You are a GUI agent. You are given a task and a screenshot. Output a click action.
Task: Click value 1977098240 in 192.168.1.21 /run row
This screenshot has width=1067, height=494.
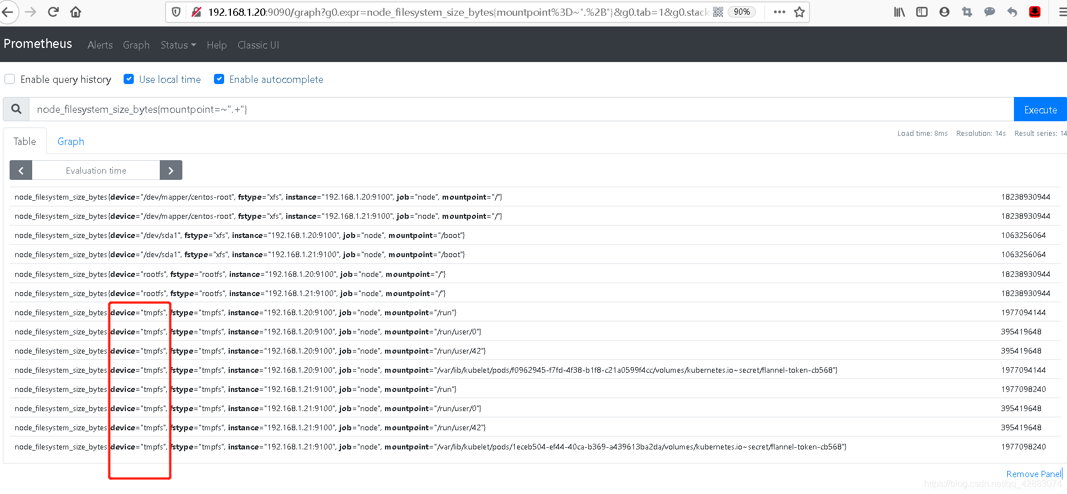click(1024, 389)
